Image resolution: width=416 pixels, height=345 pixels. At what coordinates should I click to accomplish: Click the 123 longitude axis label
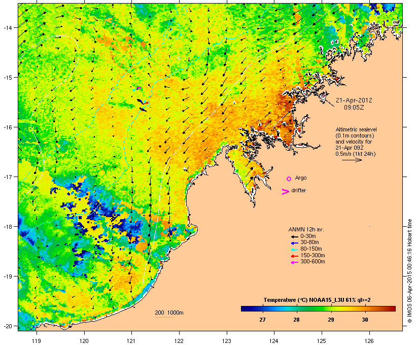[227, 341]
